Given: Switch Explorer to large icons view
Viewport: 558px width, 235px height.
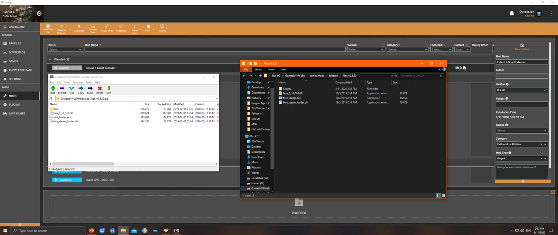Looking at the screenshot, I should point(443,196).
